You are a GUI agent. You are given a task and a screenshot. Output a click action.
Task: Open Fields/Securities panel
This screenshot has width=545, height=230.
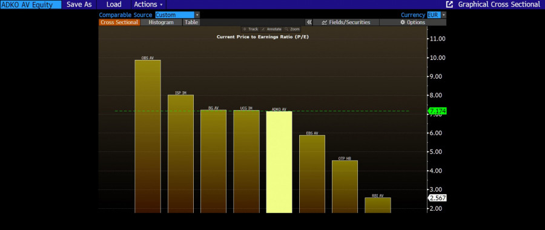[346, 22]
